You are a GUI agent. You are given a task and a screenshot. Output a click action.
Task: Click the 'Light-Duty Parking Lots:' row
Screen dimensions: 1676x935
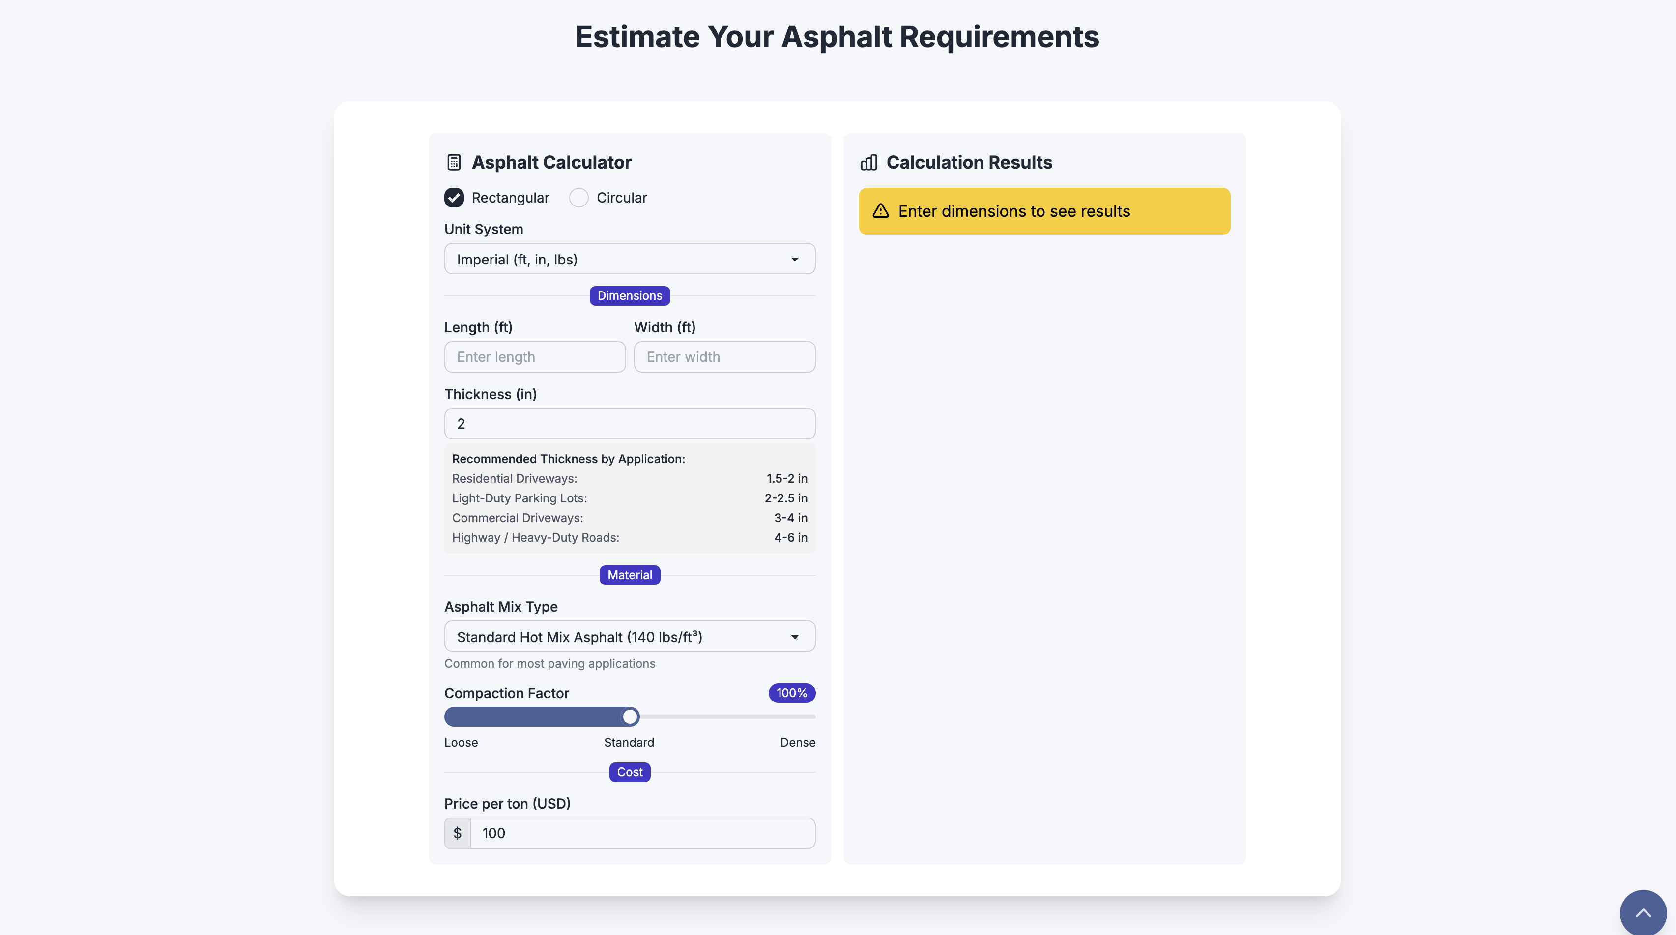pos(629,498)
